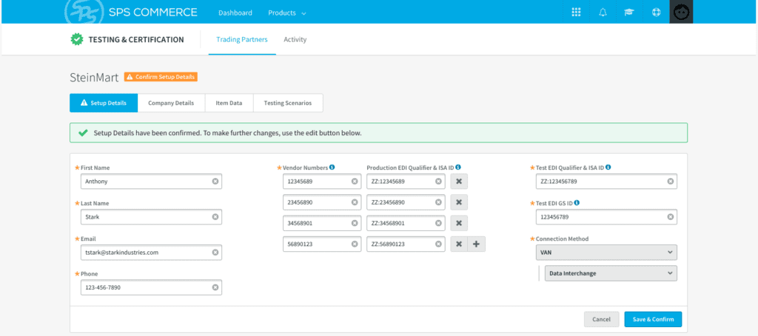The height and width of the screenshot is (336, 758).
Task: Clear vendor number 34568901
Action: 355,223
